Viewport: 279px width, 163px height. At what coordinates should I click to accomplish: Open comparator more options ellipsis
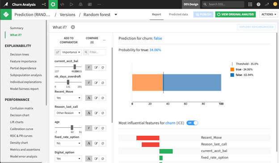(x=104, y=40)
